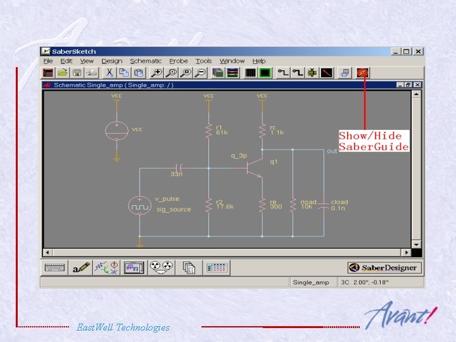Click the "r1 61k" resistor label

(222, 130)
